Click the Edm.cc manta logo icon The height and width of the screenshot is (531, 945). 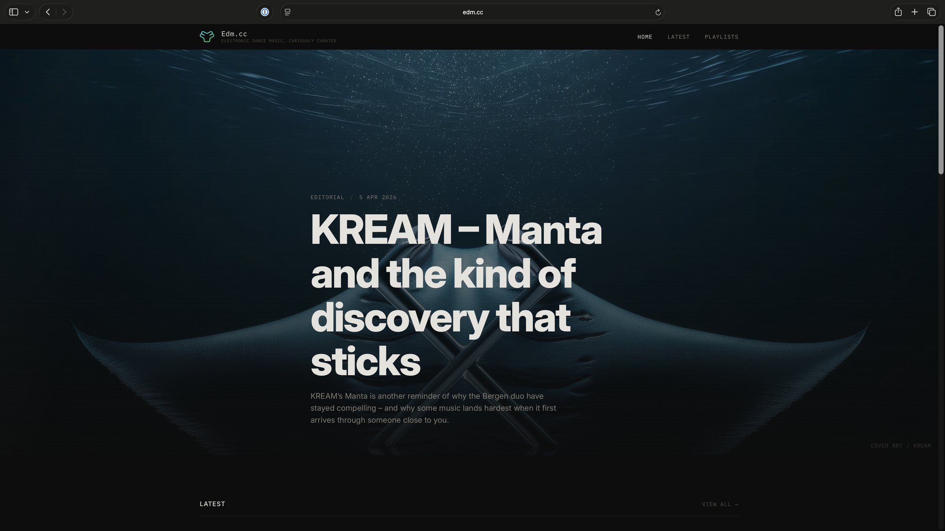click(207, 37)
